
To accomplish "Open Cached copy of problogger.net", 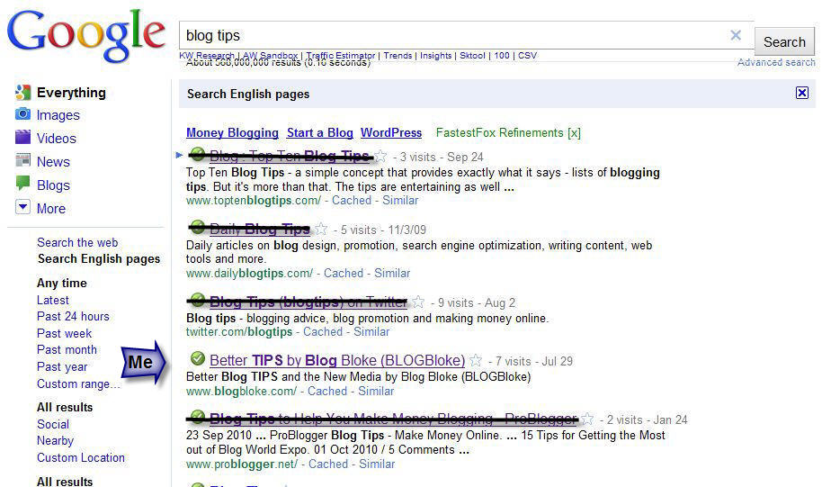I will (x=328, y=464).
